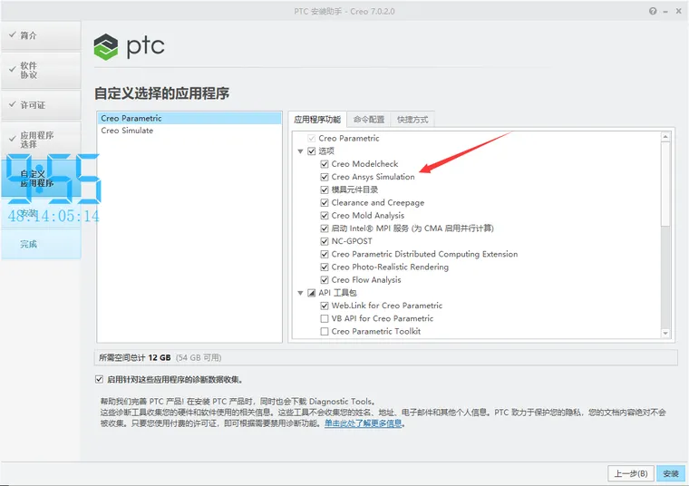Uncheck NC-GPOST option
The image size is (689, 486).
(325, 241)
